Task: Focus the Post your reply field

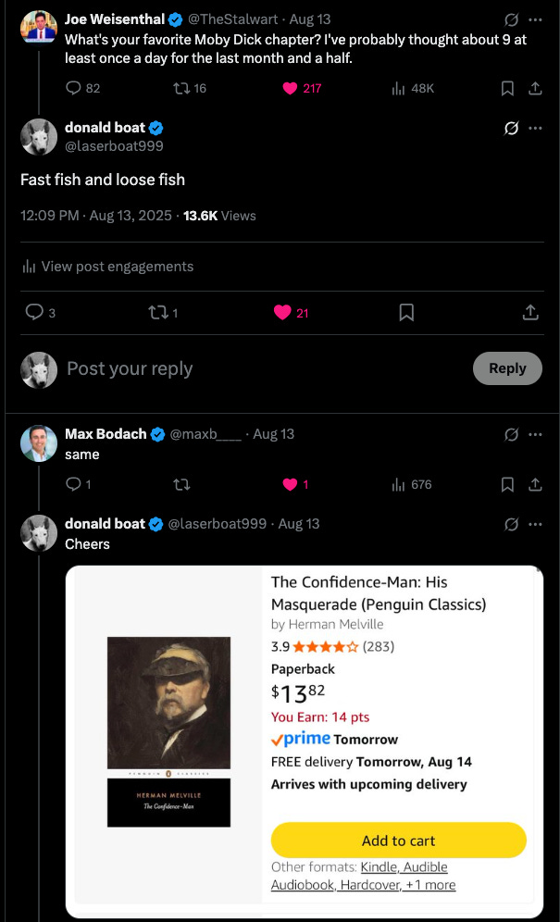Action: point(265,368)
